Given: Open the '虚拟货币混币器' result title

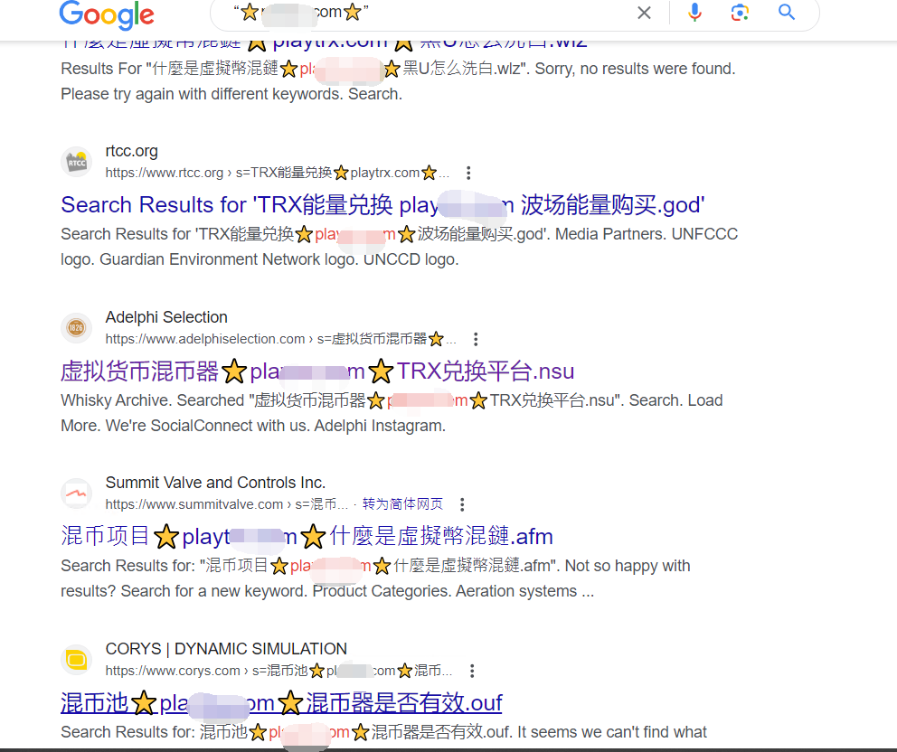Looking at the screenshot, I should click(317, 371).
